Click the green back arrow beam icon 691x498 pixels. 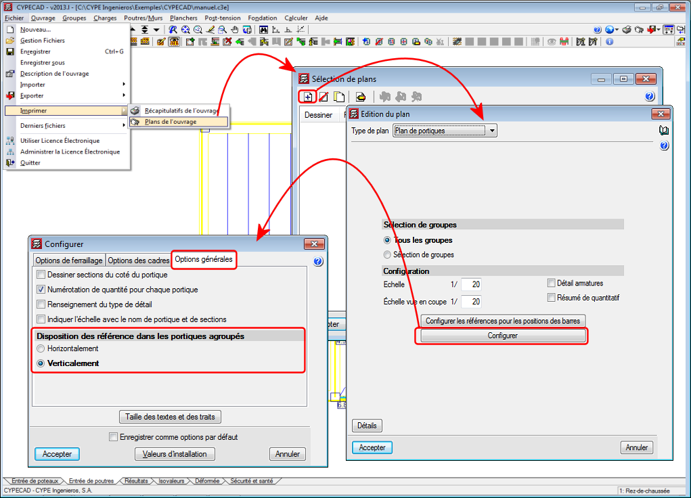click(240, 42)
